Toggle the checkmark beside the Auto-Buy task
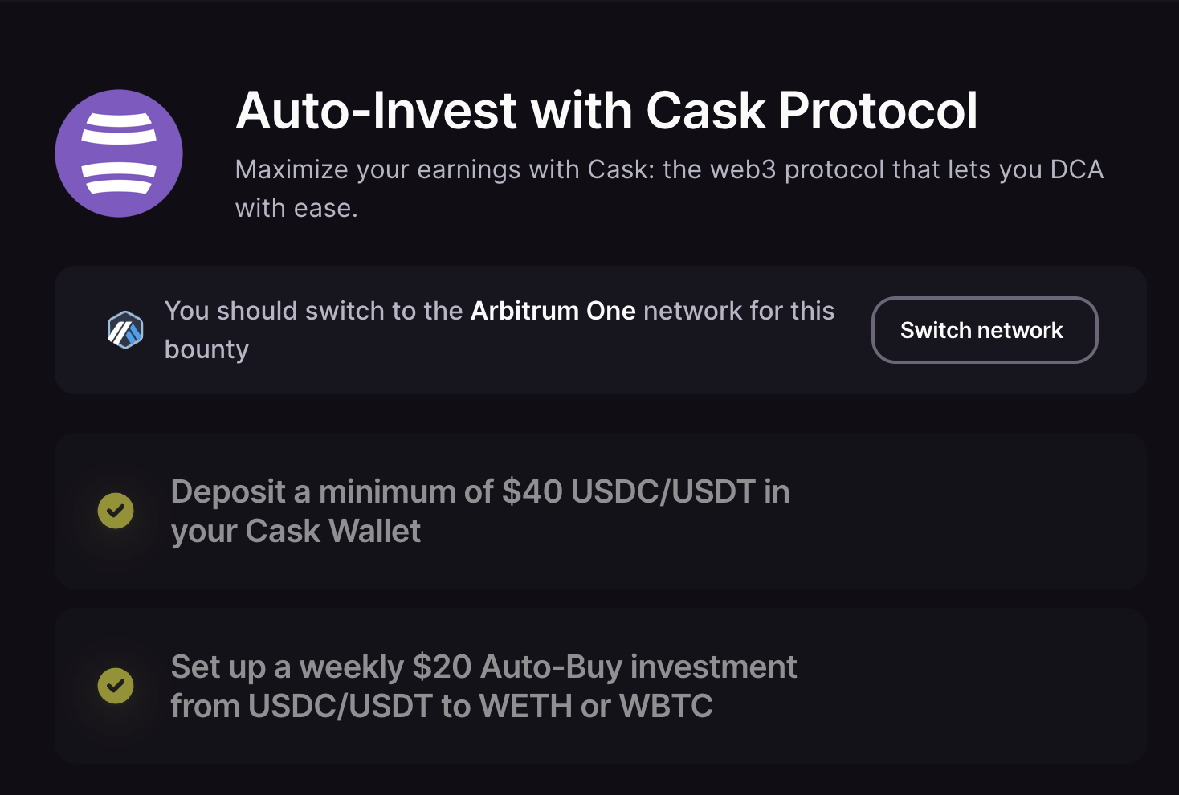Screen dimensions: 1179x795 (116, 686)
